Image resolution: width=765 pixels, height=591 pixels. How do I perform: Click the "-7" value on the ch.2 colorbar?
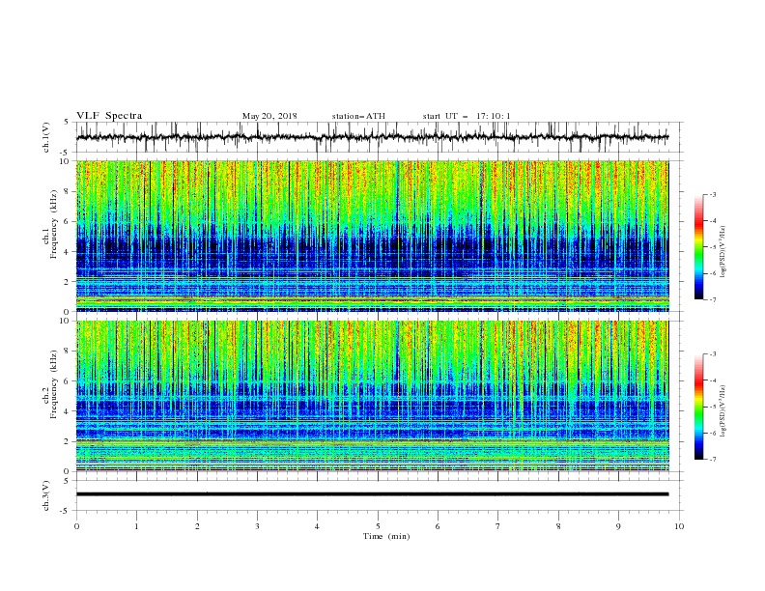(713, 459)
